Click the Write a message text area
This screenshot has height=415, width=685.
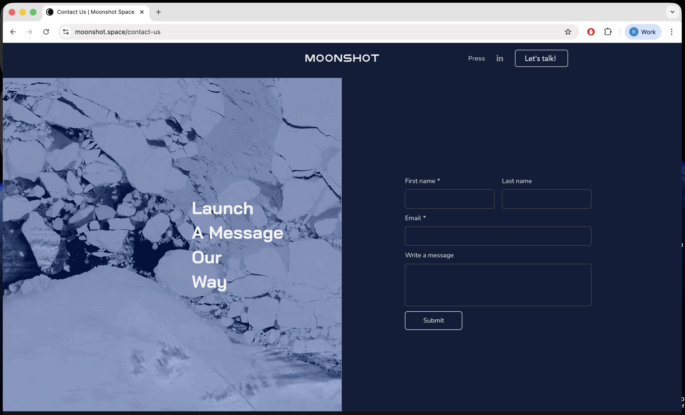[x=498, y=285]
